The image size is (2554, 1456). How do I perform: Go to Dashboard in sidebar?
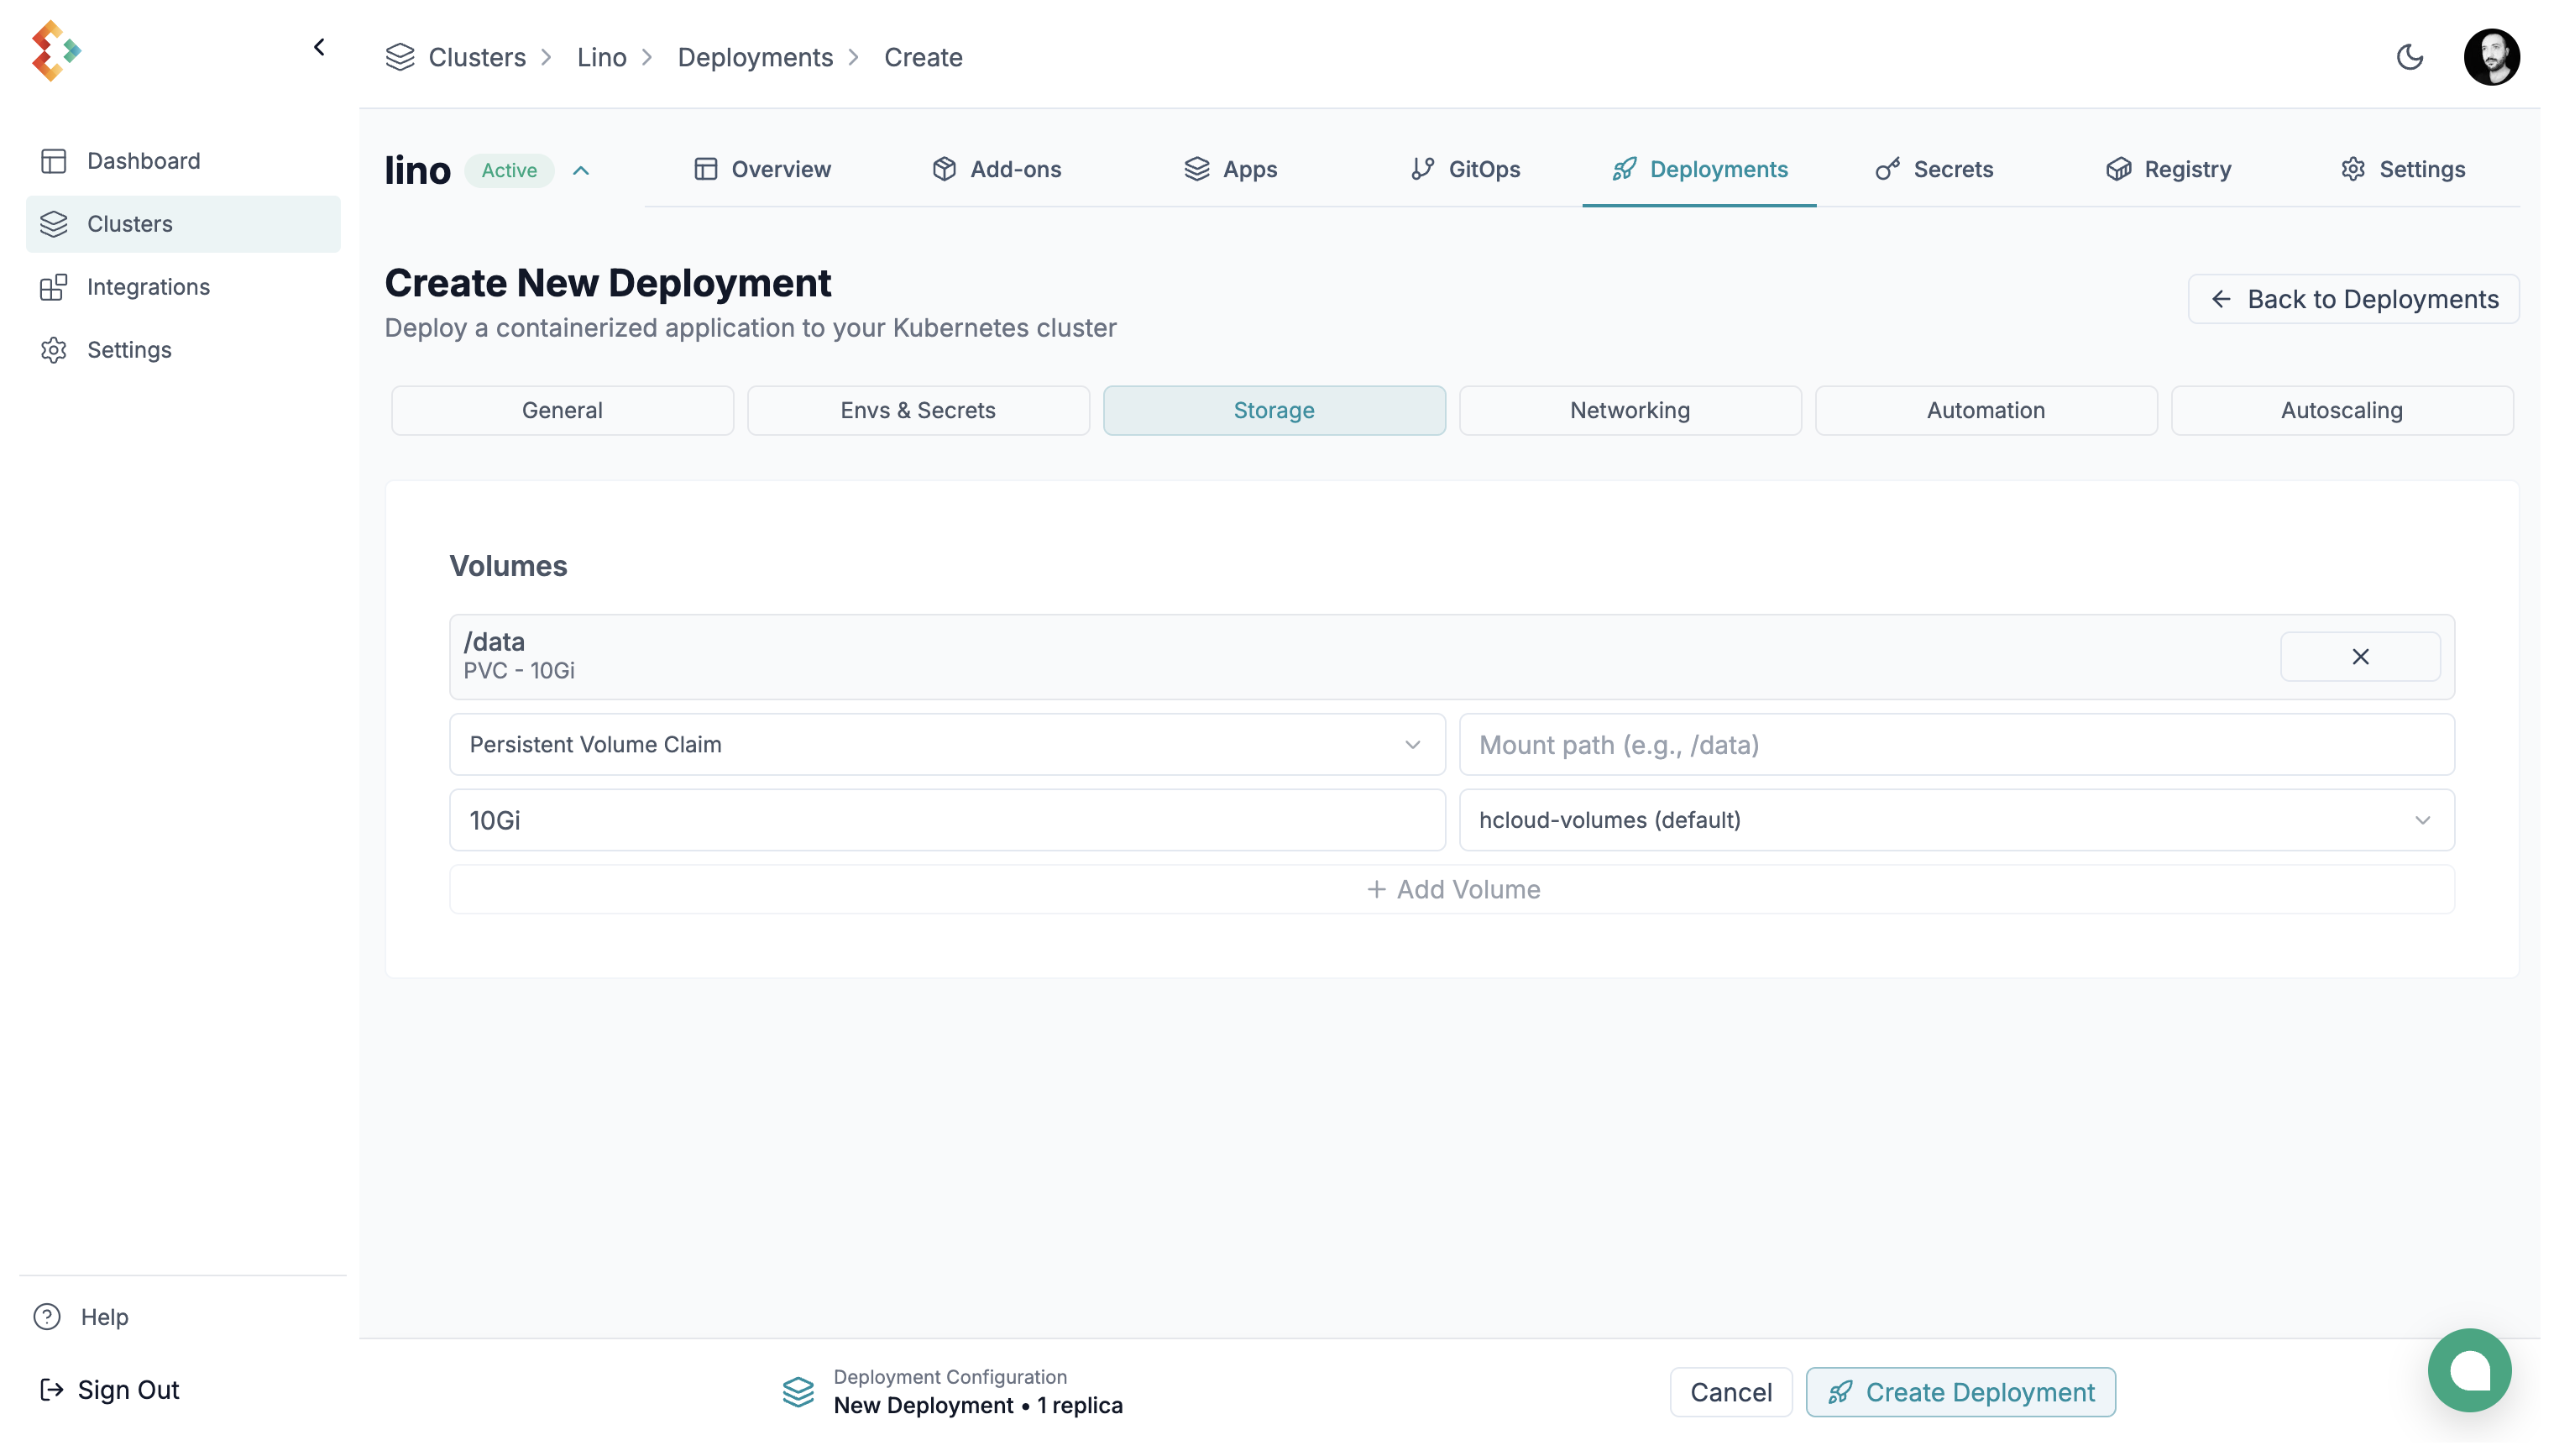coord(143,161)
